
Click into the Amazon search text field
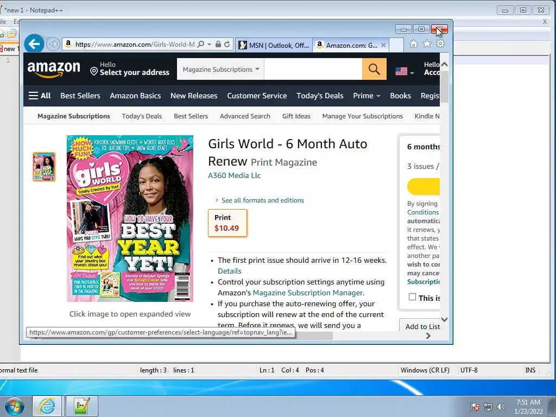click(313, 69)
